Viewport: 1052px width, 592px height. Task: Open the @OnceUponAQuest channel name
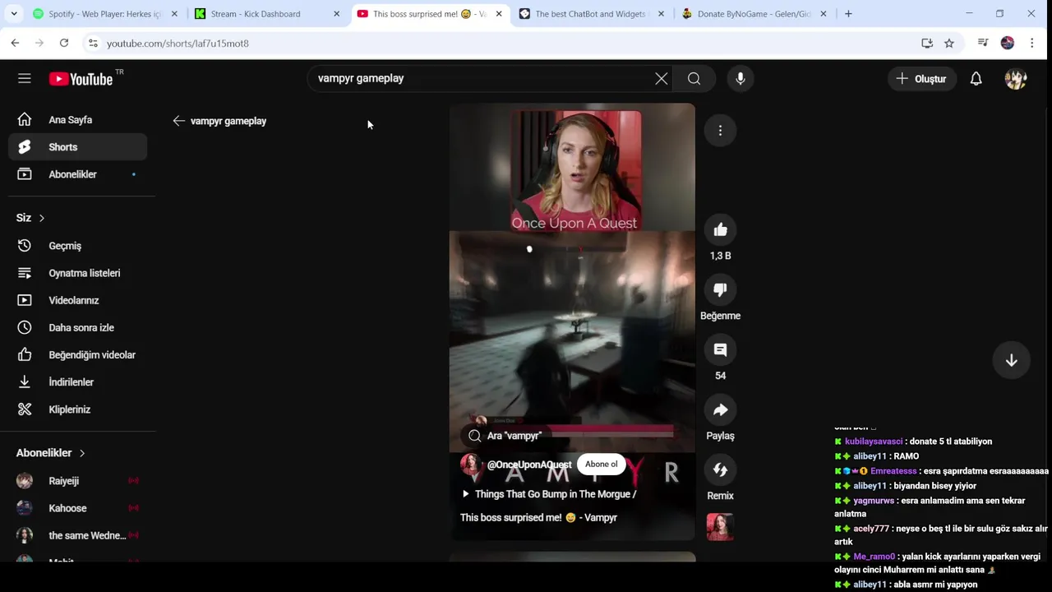(529, 465)
